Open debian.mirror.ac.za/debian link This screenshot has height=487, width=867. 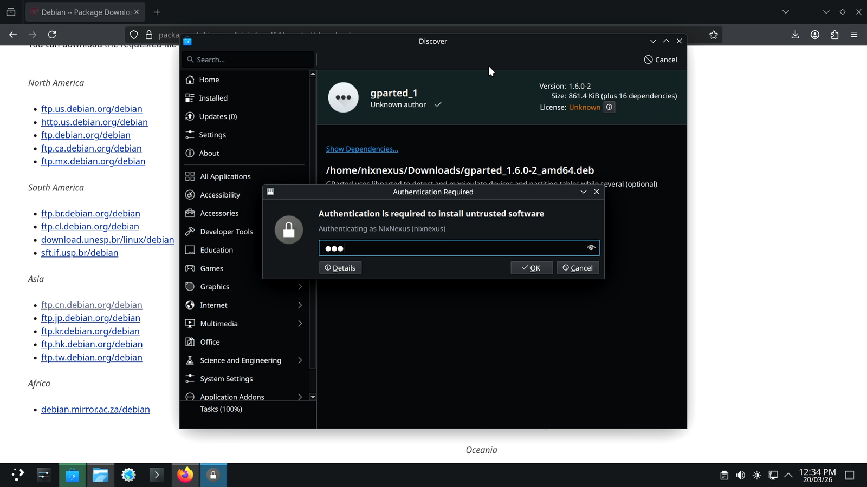point(95,410)
